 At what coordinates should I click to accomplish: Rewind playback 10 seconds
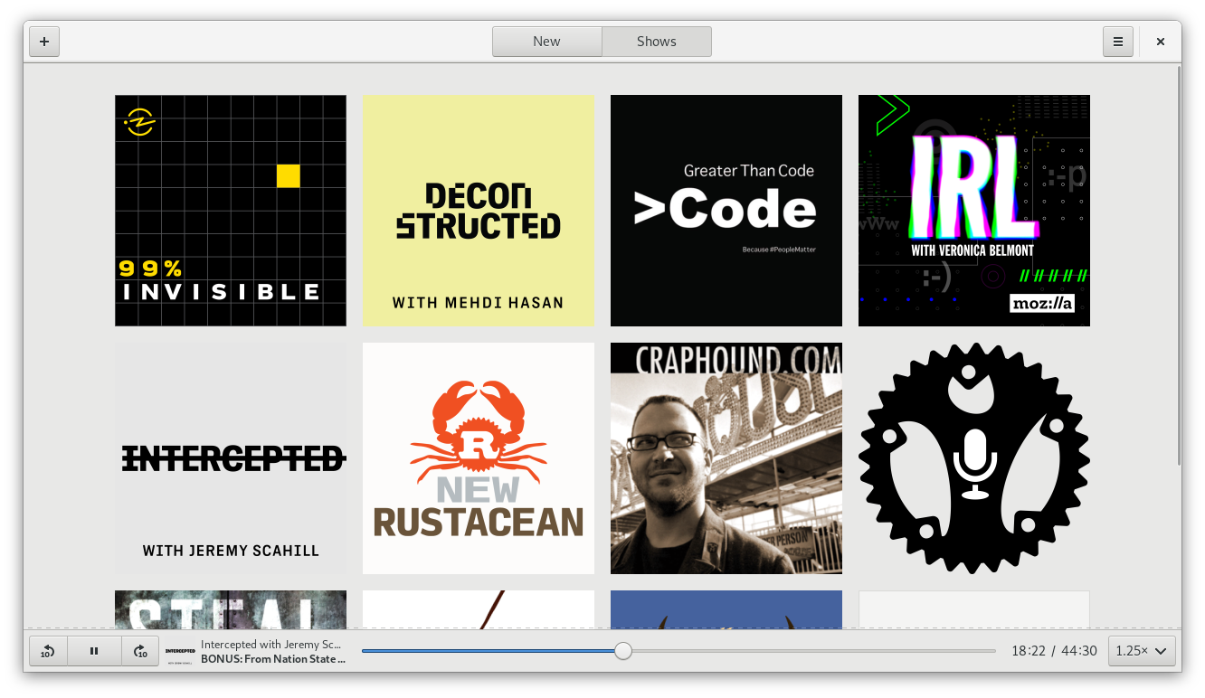48,651
